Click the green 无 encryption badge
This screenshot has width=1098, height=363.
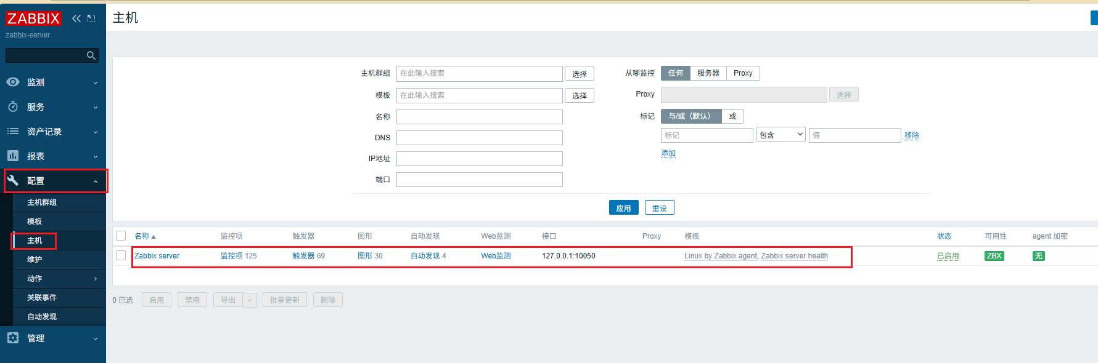1038,256
